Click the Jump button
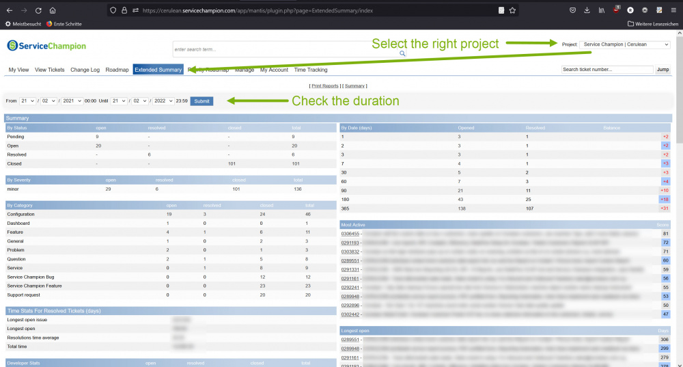 [x=663, y=69]
